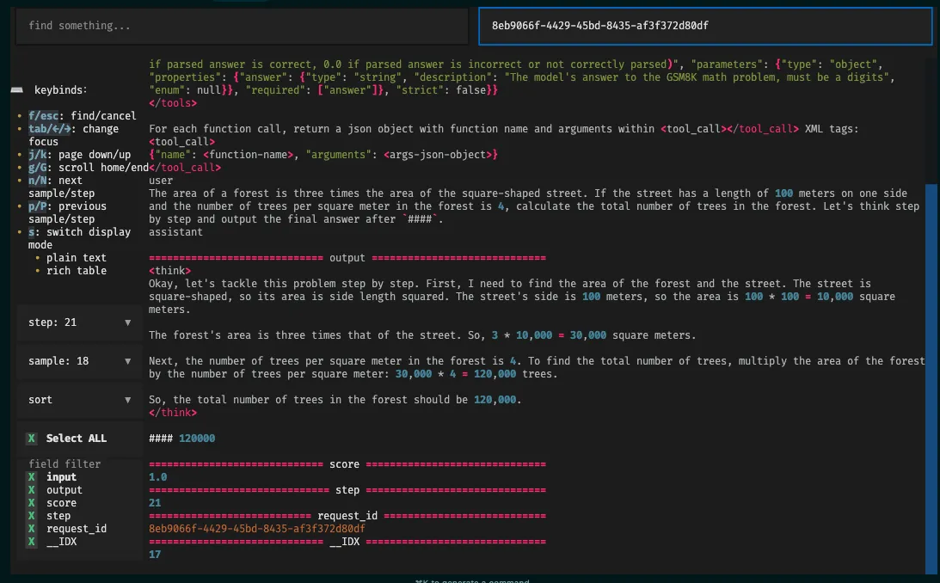
Task: Click the score value 1.0
Action: click(157, 477)
